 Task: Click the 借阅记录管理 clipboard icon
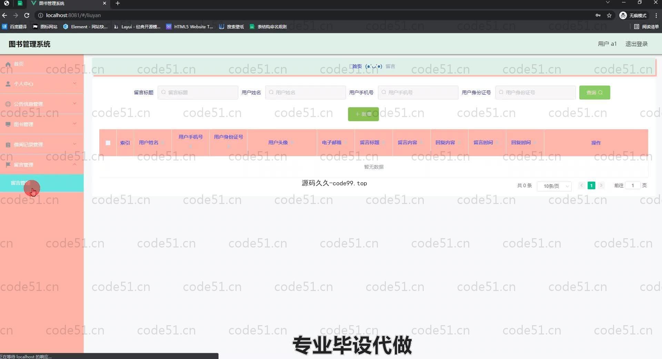coord(8,145)
